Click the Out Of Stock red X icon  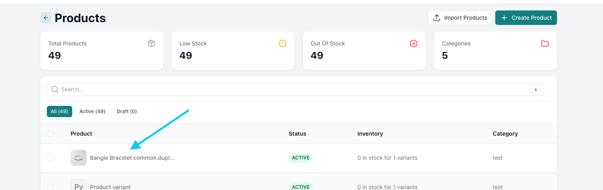[x=414, y=43]
